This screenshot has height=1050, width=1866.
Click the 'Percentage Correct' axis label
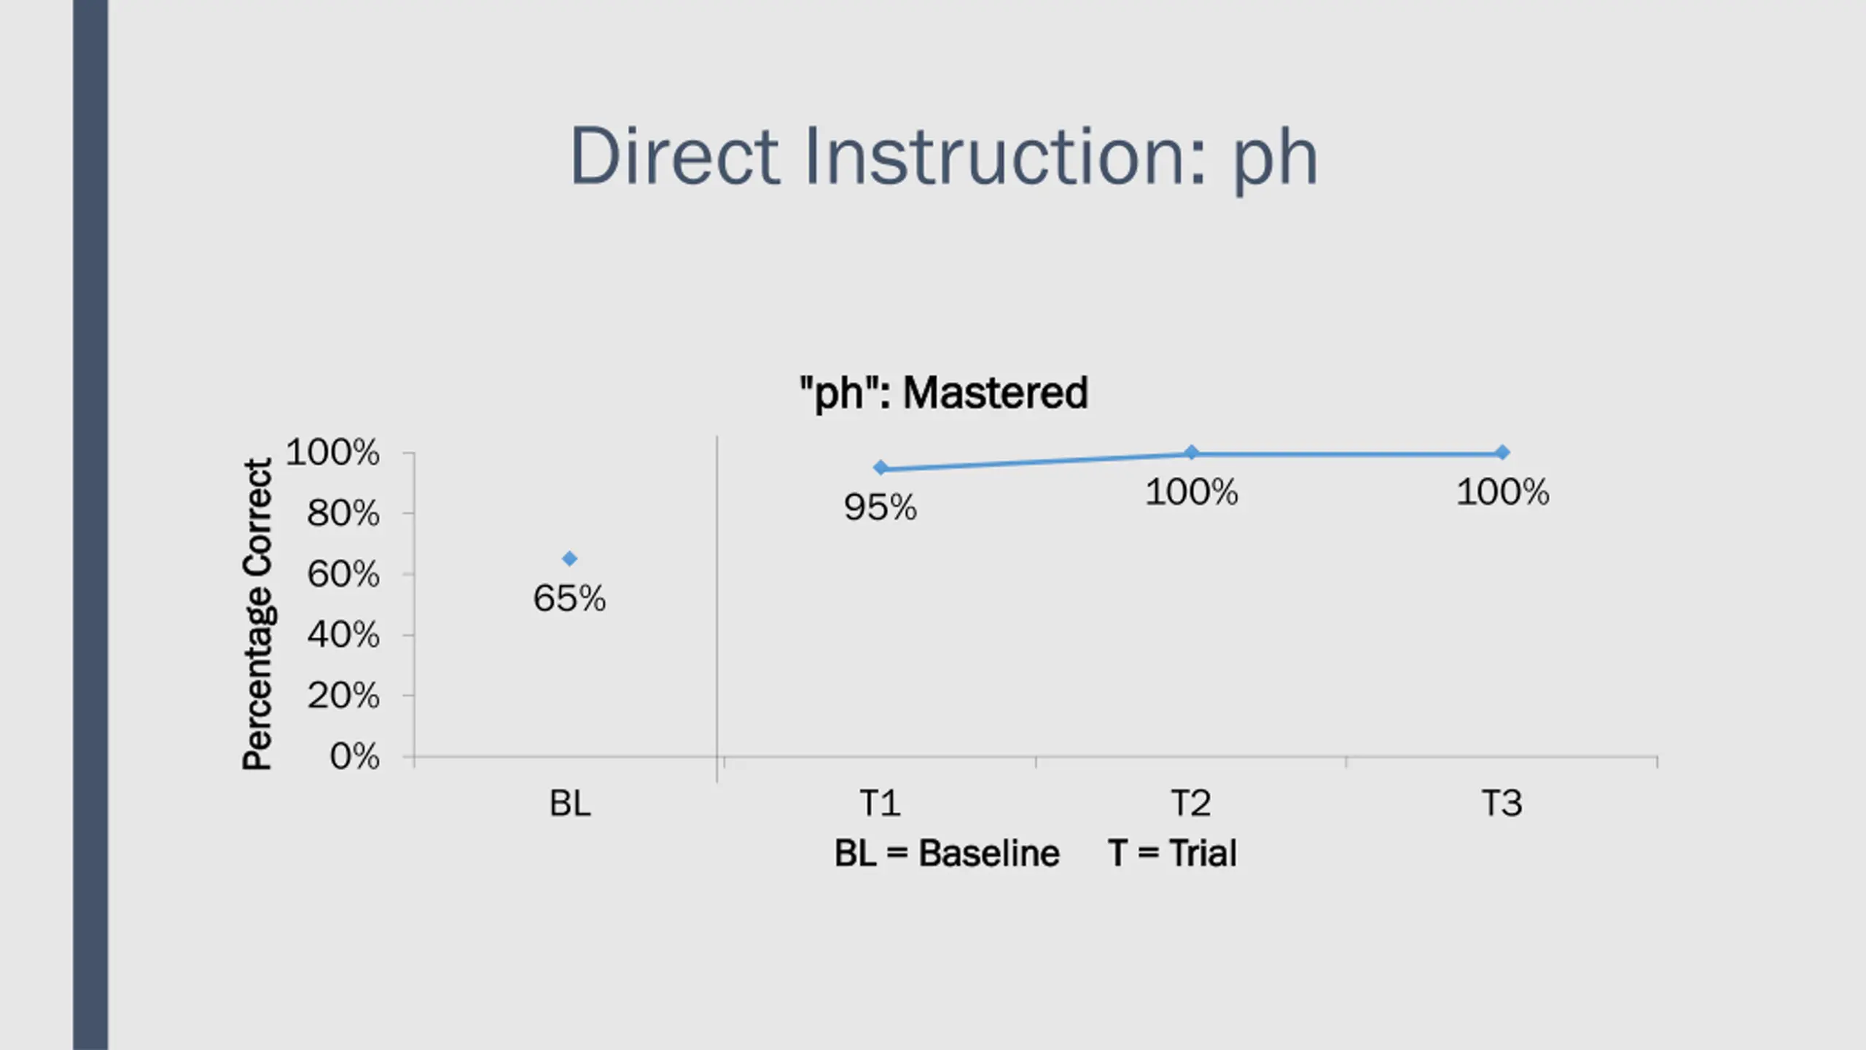click(x=257, y=614)
